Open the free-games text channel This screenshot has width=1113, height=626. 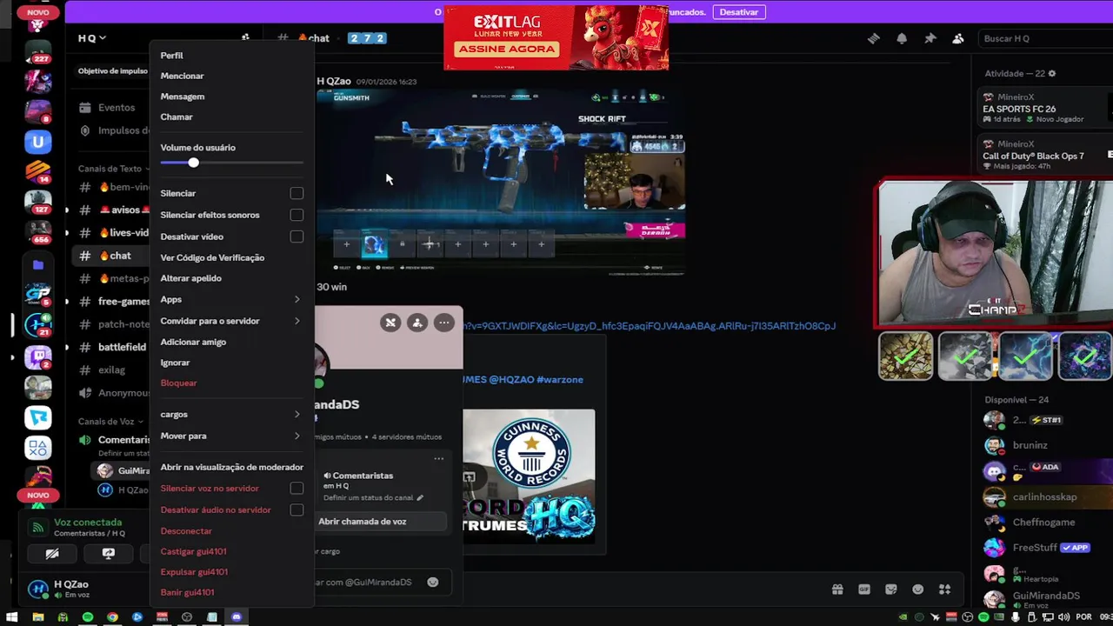[x=123, y=302]
